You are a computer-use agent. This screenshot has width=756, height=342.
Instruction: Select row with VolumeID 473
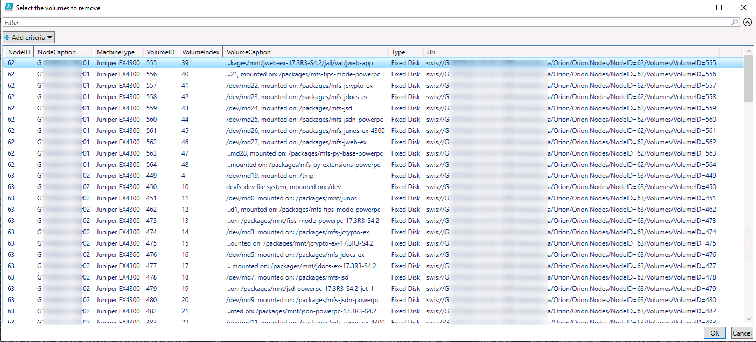pos(374,221)
